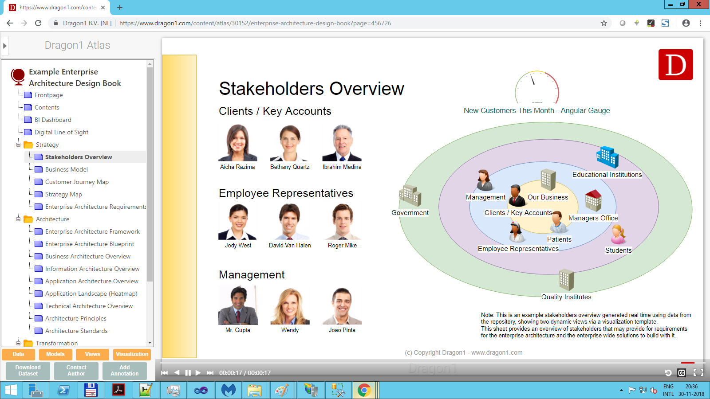Viewport: 710px width, 399px height.
Task: Click the red Dragon1 logo
Action: 675,65
